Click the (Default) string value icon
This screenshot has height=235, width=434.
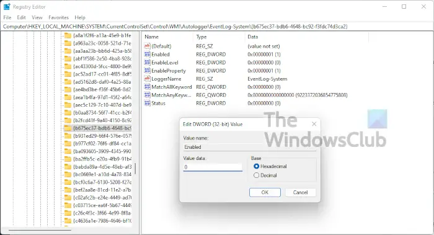click(148, 46)
